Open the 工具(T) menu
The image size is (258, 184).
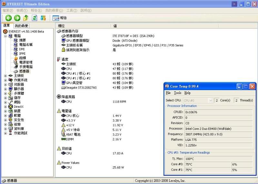click(72, 11)
